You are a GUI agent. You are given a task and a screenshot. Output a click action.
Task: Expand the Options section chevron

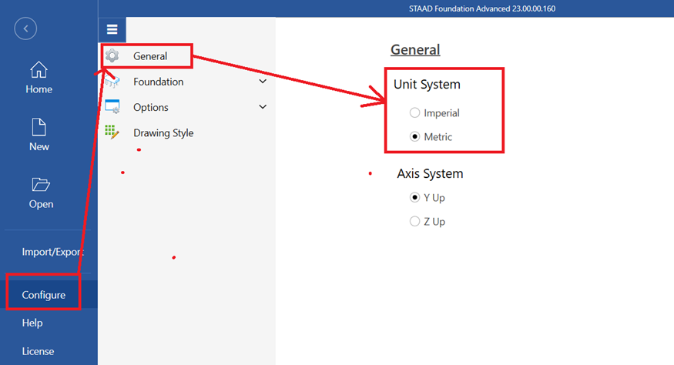coord(263,107)
